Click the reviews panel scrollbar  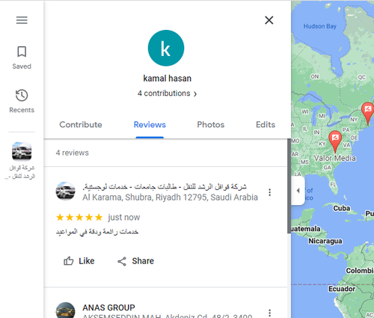point(289,186)
